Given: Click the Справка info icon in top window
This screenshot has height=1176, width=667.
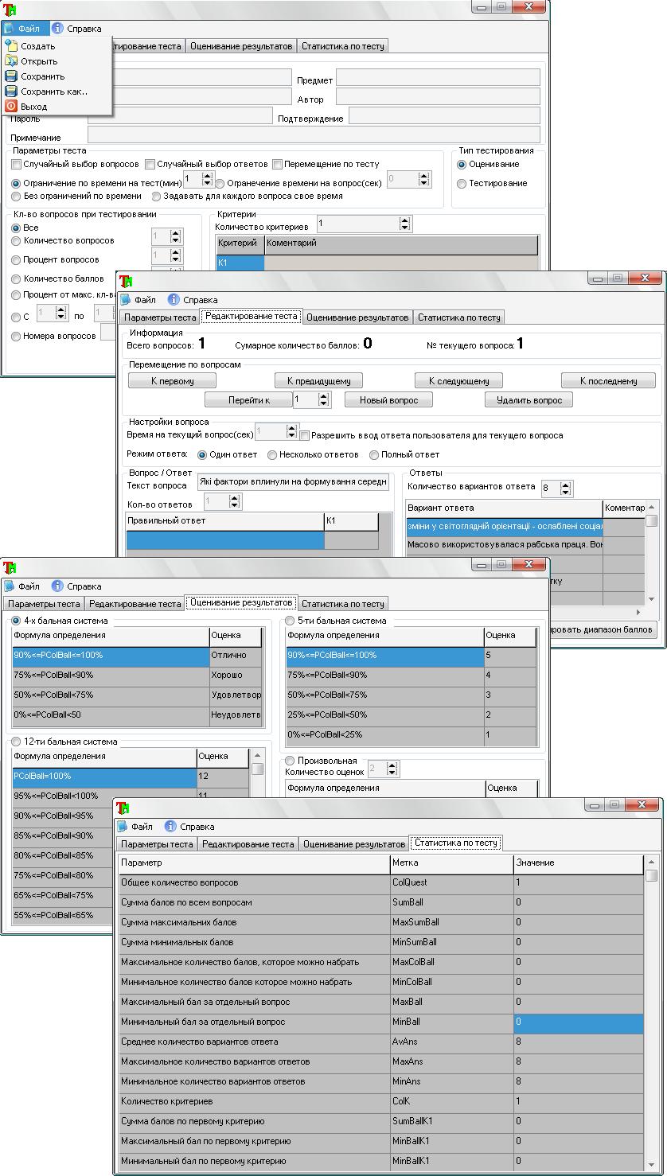Looking at the screenshot, I should coord(57,29).
